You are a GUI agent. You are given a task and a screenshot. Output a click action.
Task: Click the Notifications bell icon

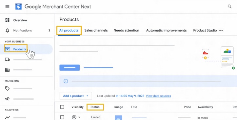coord(7,30)
